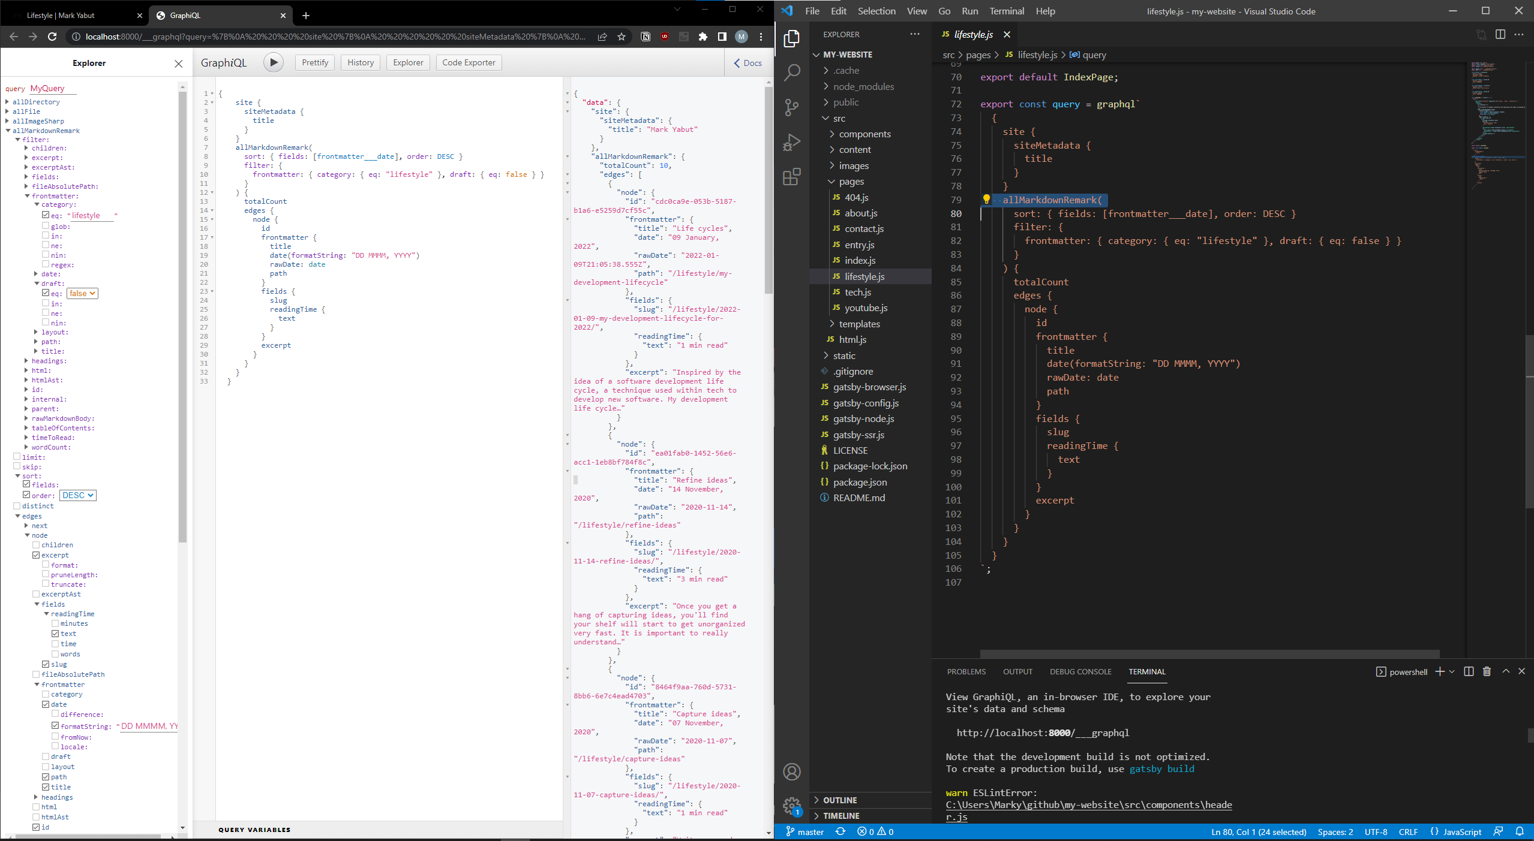Check the category glob checkbox
This screenshot has height=841, width=1534.
coord(46,226)
